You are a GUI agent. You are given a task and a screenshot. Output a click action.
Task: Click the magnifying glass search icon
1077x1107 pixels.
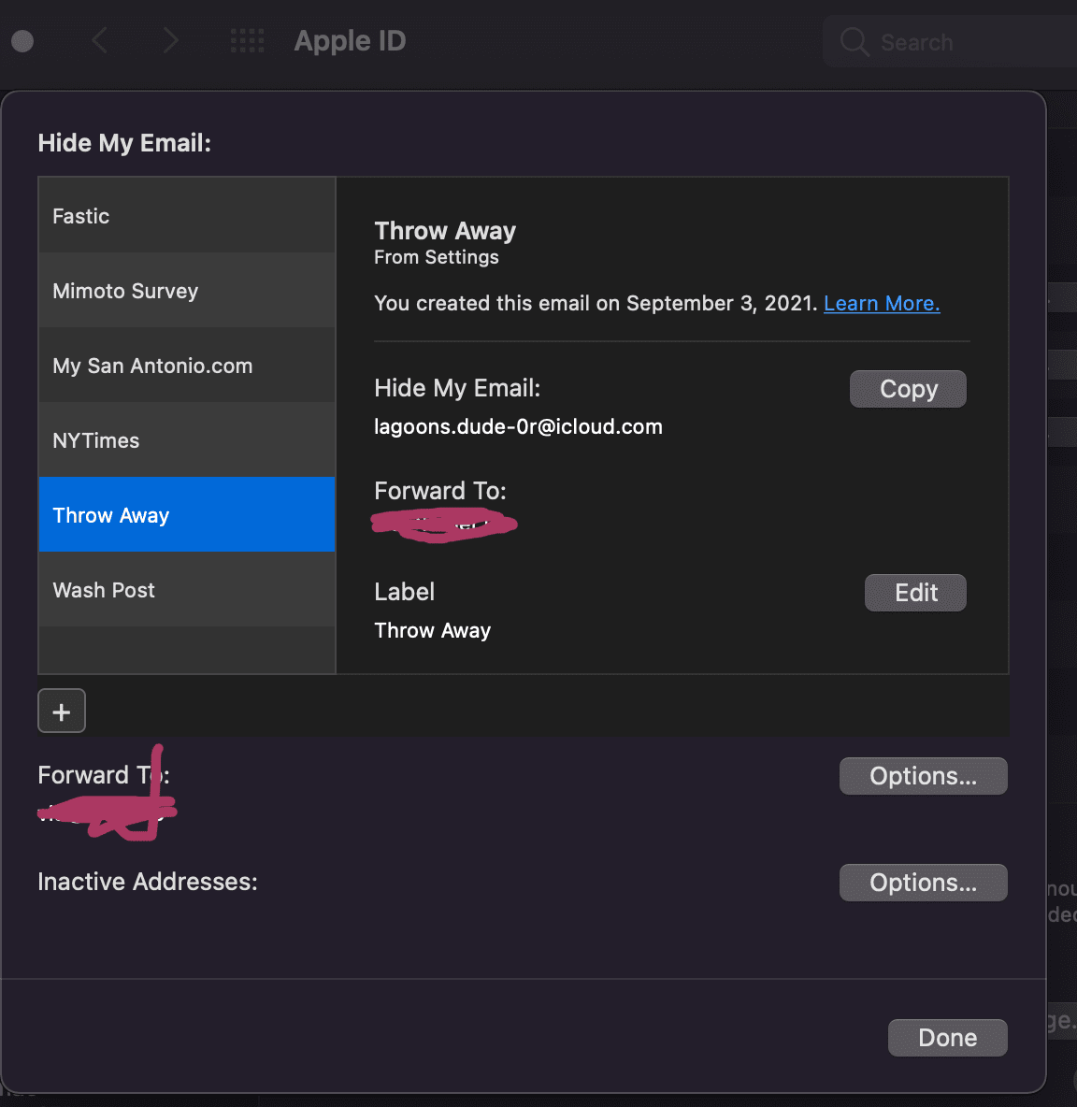854,42
